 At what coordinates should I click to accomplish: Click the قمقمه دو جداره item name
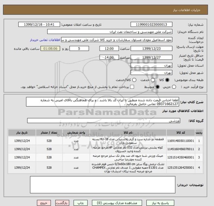point(128,141)
